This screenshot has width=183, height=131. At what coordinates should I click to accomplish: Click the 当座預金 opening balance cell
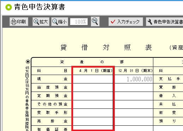93,88
